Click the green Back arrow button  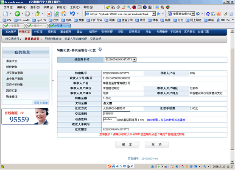17,14
